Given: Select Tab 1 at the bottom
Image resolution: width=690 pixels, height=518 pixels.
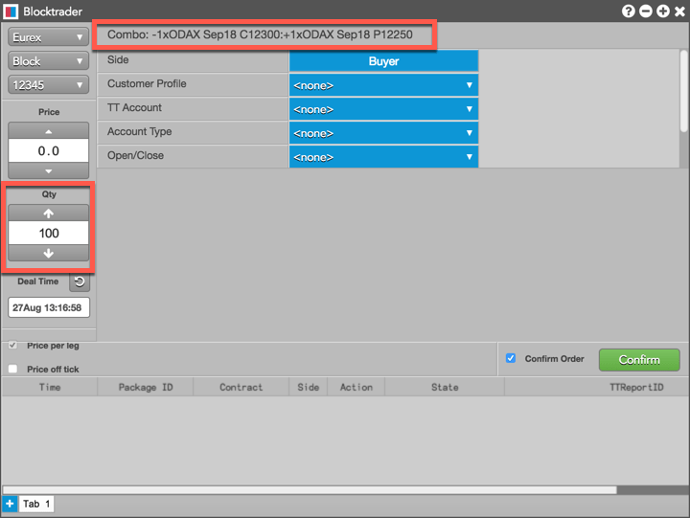Looking at the screenshot, I should pyautogui.click(x=36, y=504).
